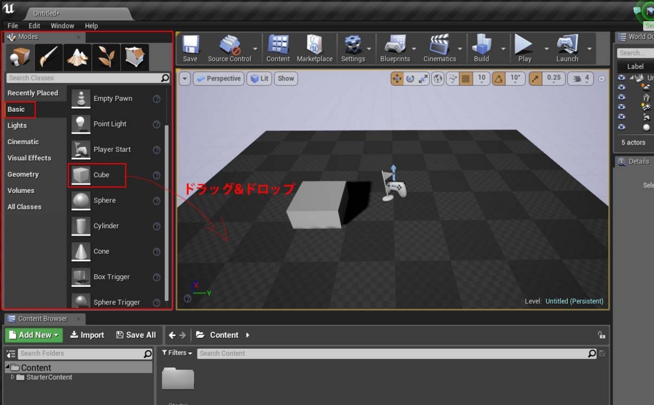The height and width of the screenshot is (405, 654).
Task: Click the Save toolbar icon
Action: pos(190,49)
